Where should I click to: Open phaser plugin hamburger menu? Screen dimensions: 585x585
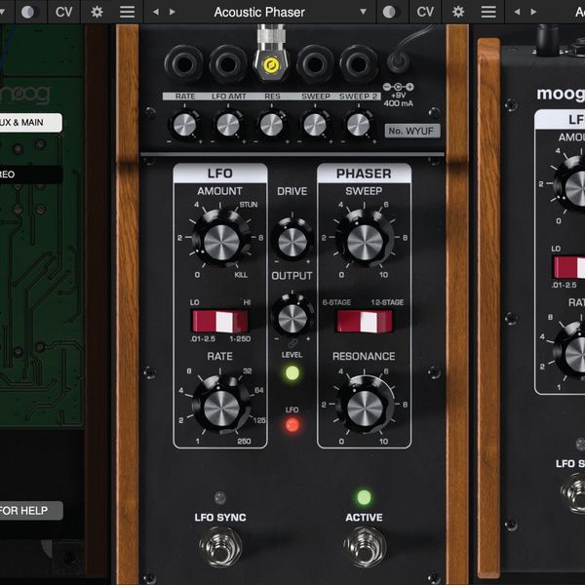click(x=488, y=12)
